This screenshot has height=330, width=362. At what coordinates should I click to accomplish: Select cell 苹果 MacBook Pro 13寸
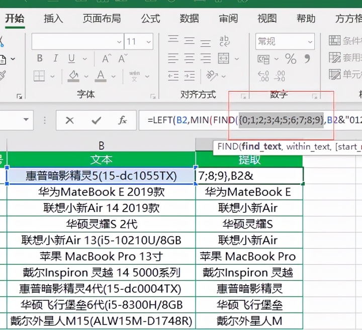coord(101,257)
